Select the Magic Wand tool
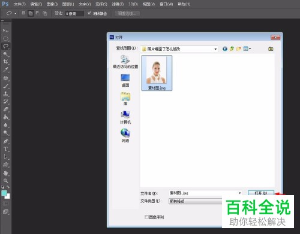Image resolution: width=300 pixels, height=234 pixels. pyautogui.click(x=5, y=54)
